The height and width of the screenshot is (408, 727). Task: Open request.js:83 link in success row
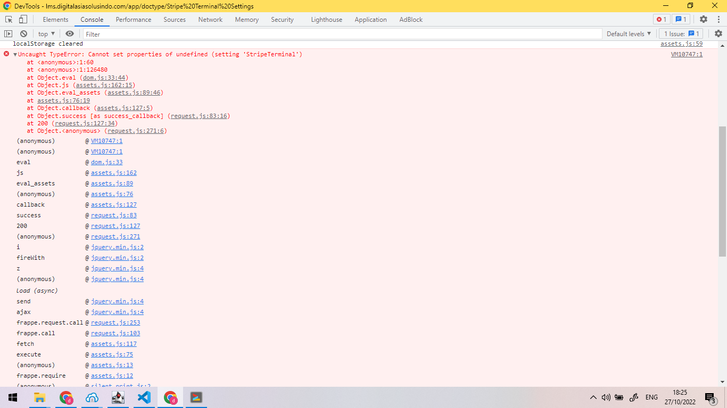(113, 215)
